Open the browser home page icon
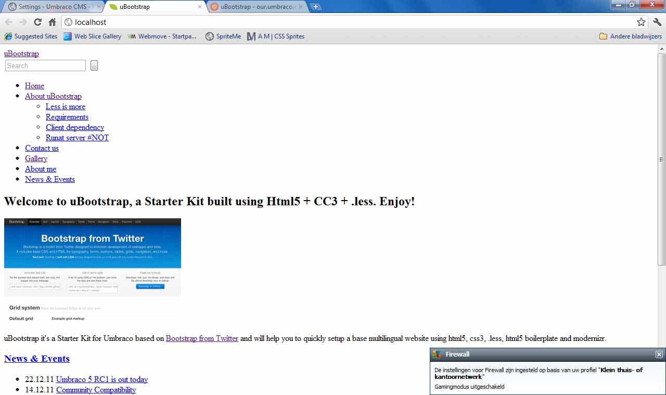Viewport: 666px width, 395px height. coord(52,22)
